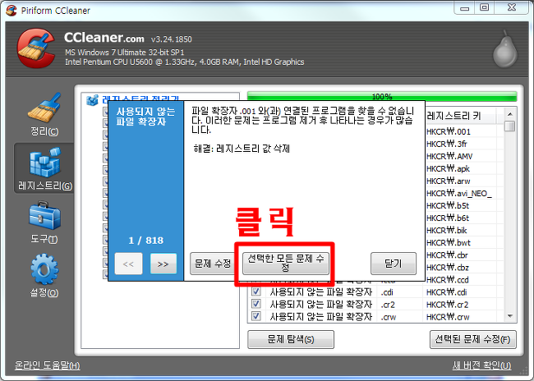Click the 문제 탐색(S) scan button
Image resolution: width=534 pixels, height=381 pixels.
[x=291, y=339]
